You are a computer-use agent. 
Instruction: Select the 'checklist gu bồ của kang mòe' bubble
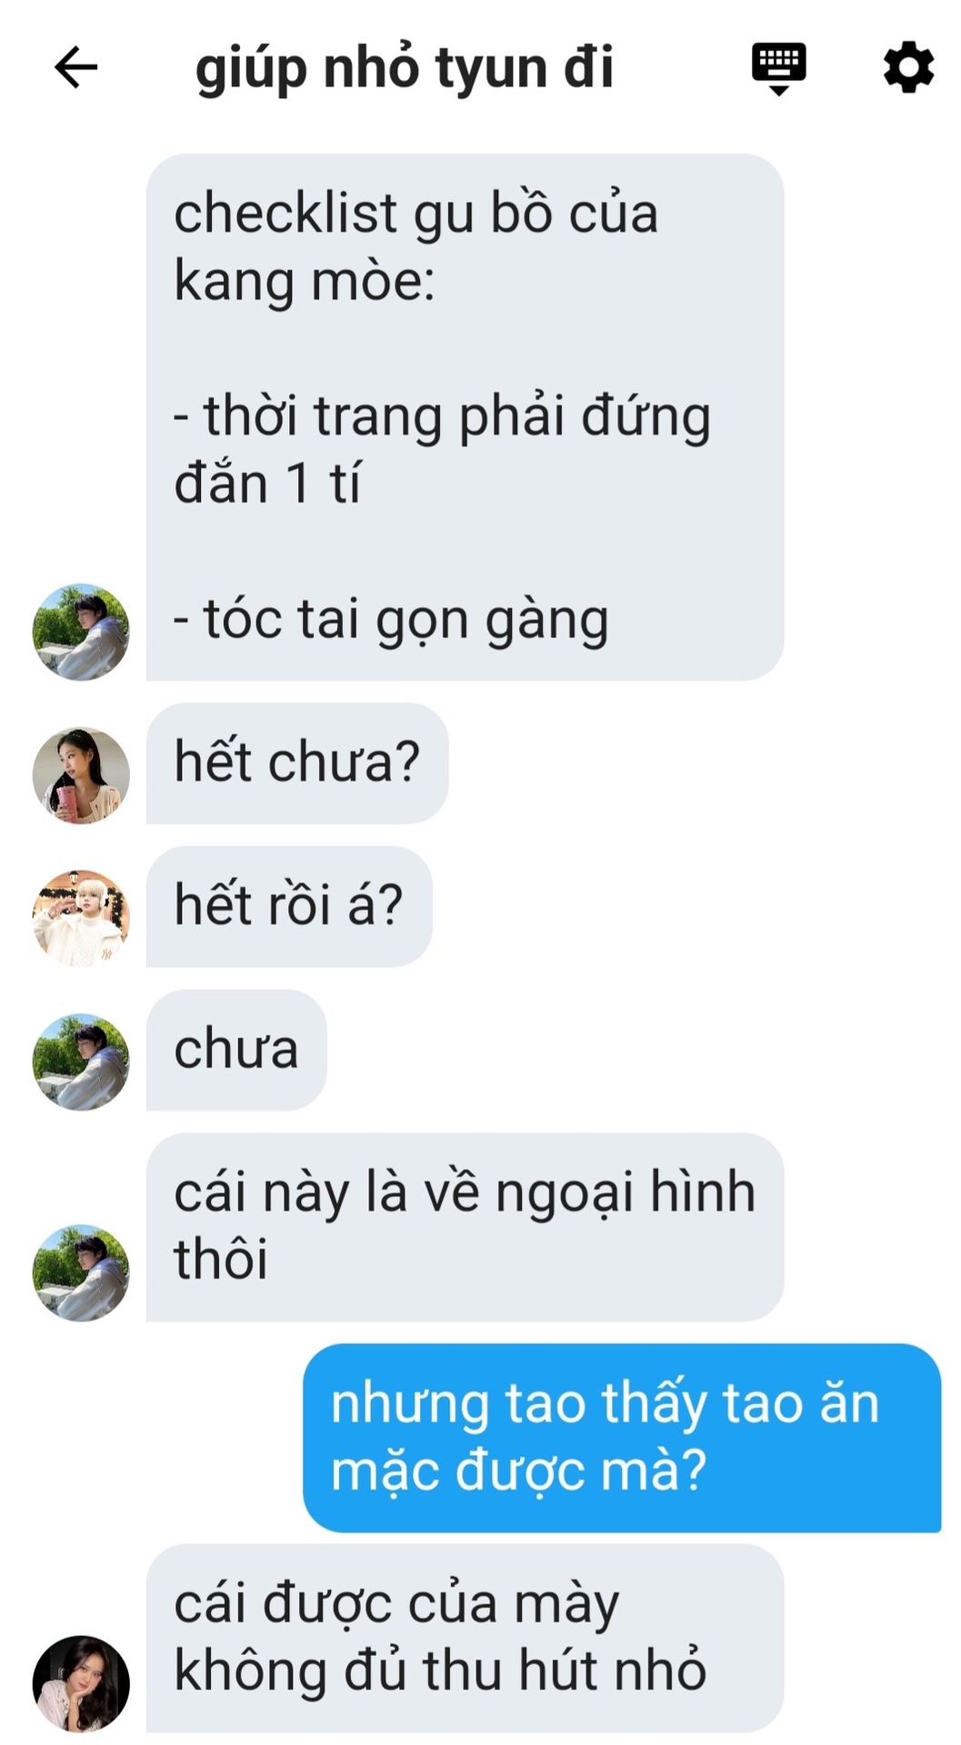click(465, 417)
